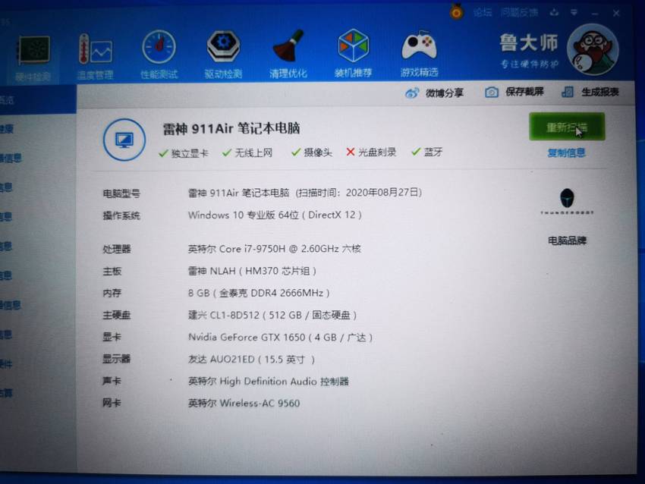Image resolution: width=645 pixels, height=484 pixels.
Task: Click the 内存 row label
Action: pyautogui.click(x=112, y=293)
